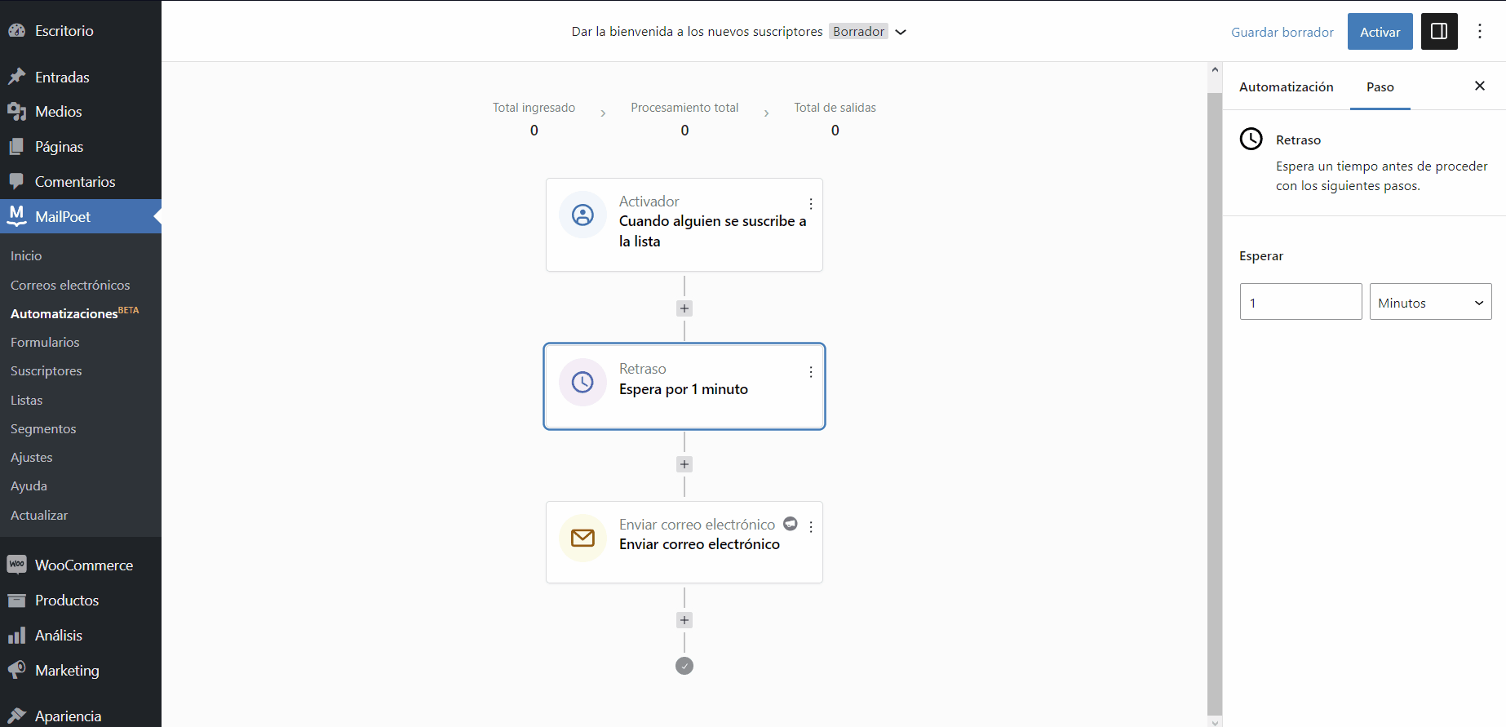The image size is (1506, 727).
Task: Open the email step more-options menu
Action: click(x=810, y=527)
